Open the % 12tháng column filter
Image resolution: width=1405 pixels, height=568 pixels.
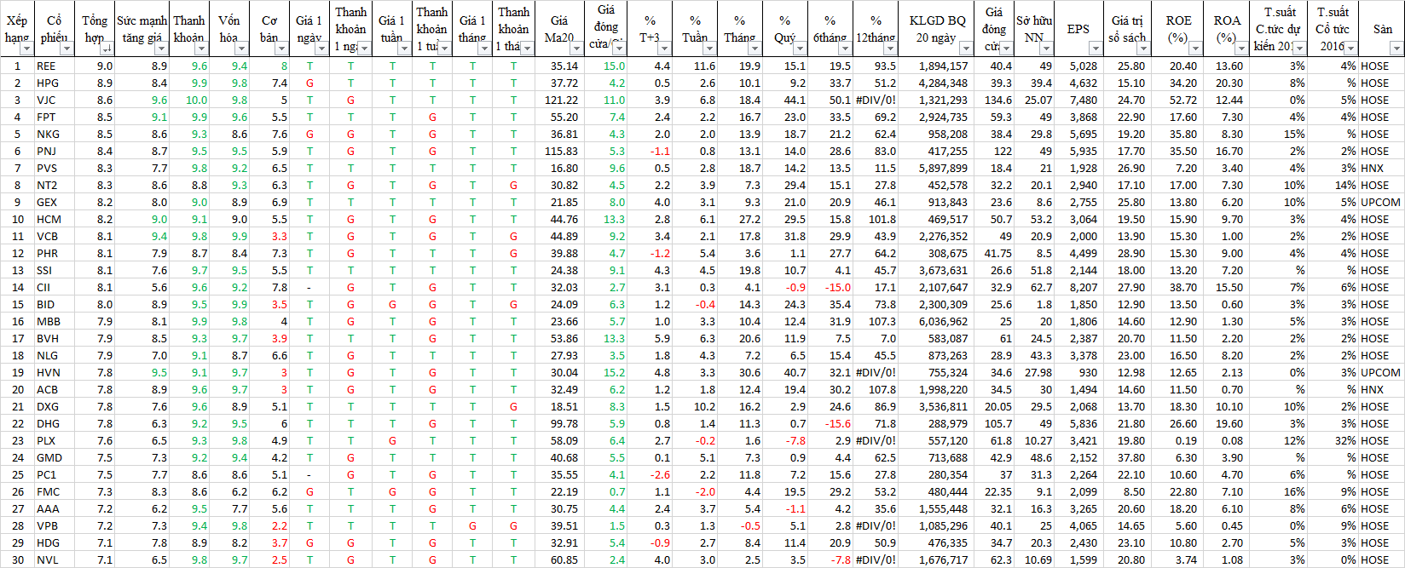tap(890, 49)
